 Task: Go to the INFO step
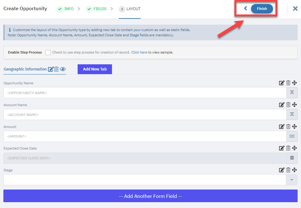click(x=65, y=9)
